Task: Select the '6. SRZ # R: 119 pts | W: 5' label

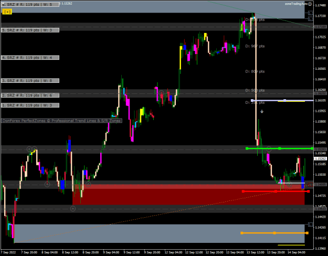Action: pyautogui.click(x=30, y=4)
